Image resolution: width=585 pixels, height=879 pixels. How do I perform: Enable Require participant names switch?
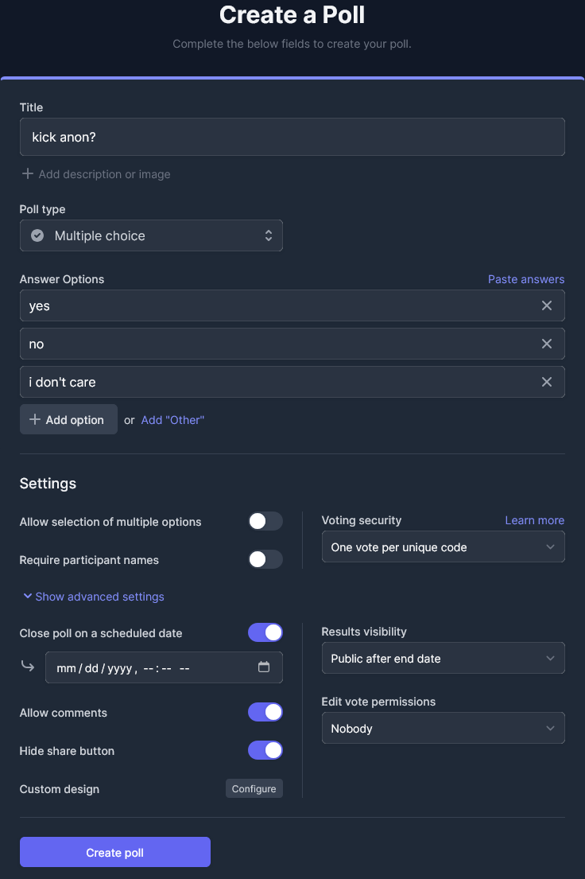click(x=265, y=560)
